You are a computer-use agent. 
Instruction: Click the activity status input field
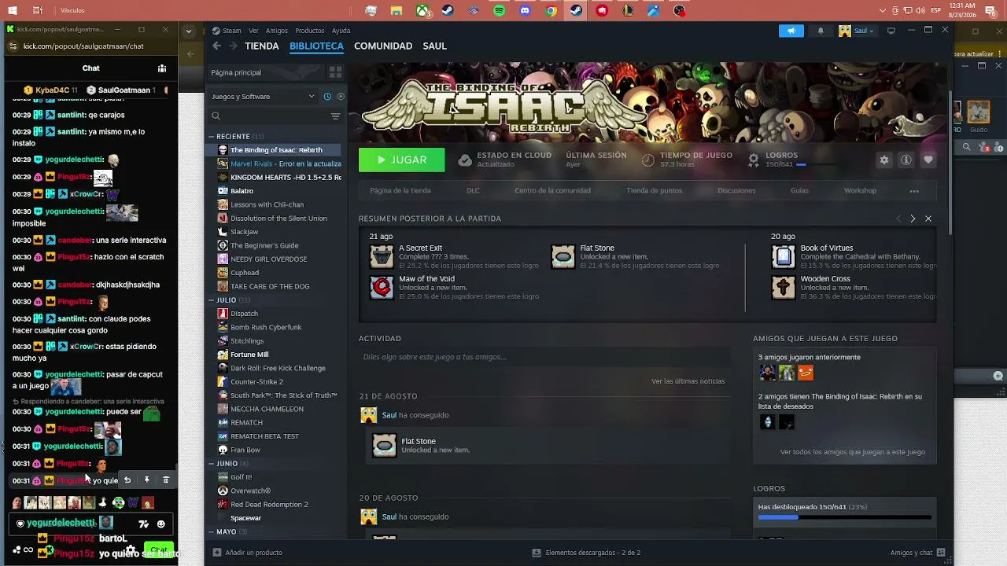point(543,357)
